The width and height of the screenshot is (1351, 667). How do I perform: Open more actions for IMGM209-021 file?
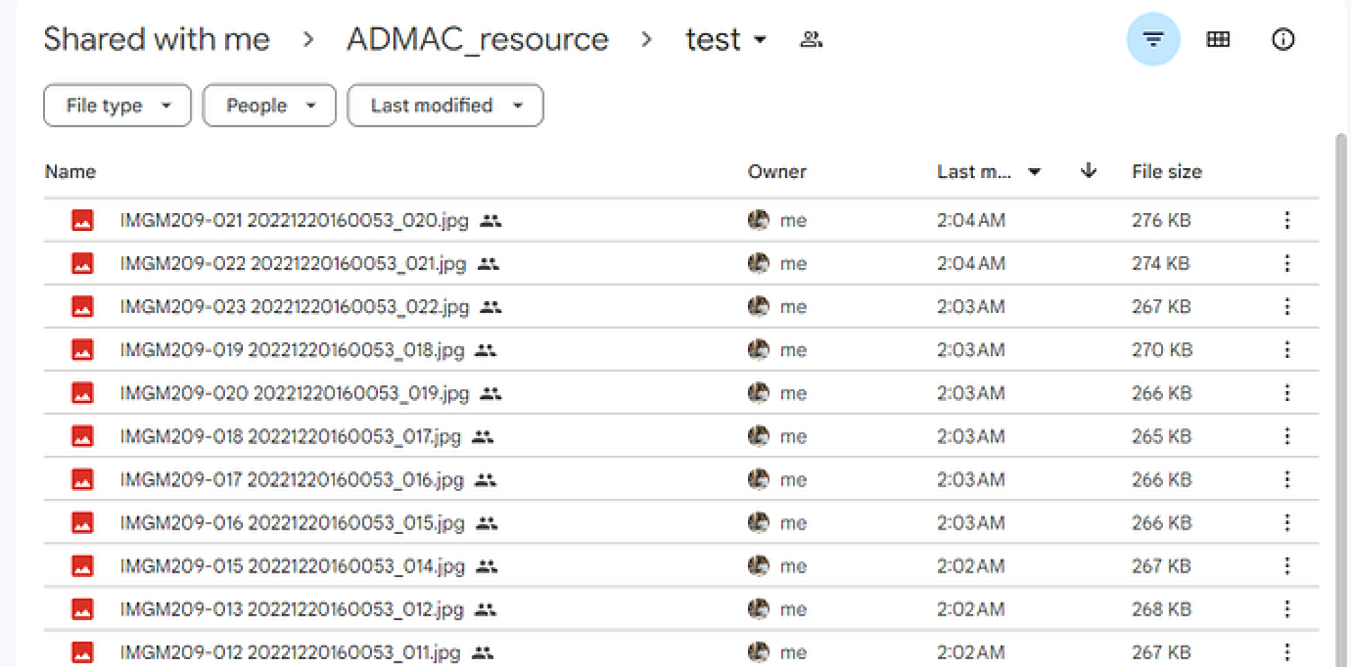coord(1287,220)
